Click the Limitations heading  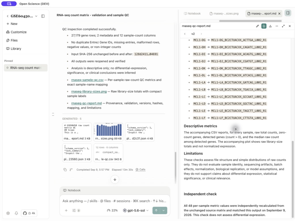pos(193,154)
